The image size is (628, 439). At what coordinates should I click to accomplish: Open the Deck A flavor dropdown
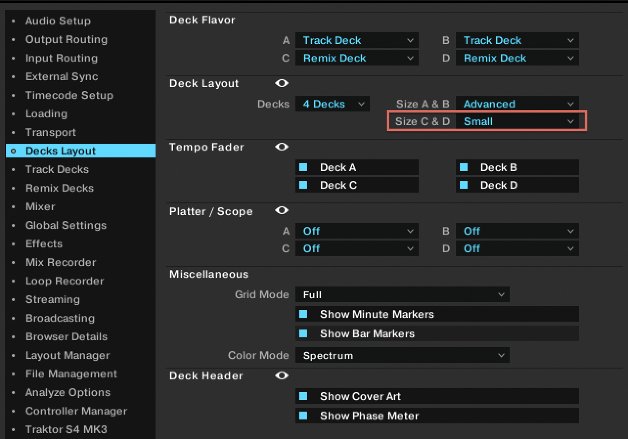pyautogui.click(x=357, y=41)
